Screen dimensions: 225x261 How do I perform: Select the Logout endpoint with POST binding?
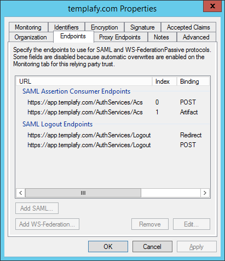[113, 145]
